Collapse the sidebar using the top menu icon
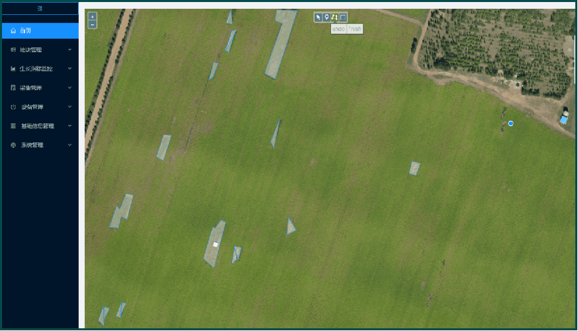The width and height of the screenshot is (578, 331). tap(40, 8)
